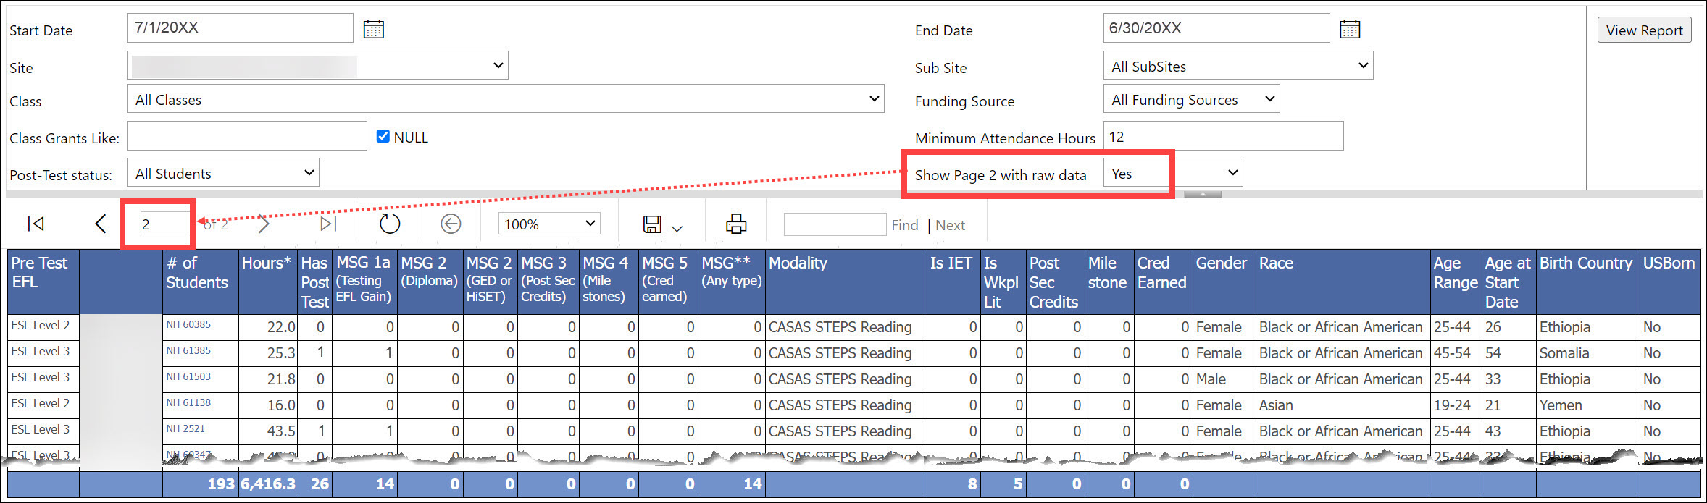
Task: Expand the Site dropdown
Action: tap(317, 66)
